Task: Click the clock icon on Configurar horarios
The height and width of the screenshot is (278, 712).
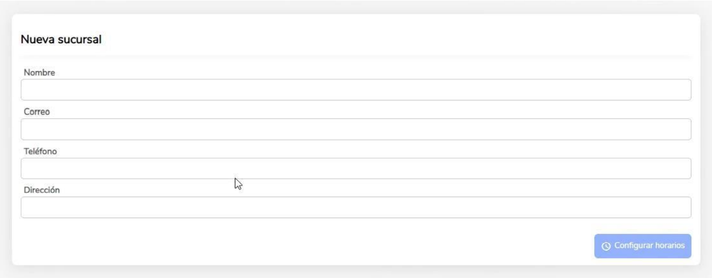Action: [607, 246]
